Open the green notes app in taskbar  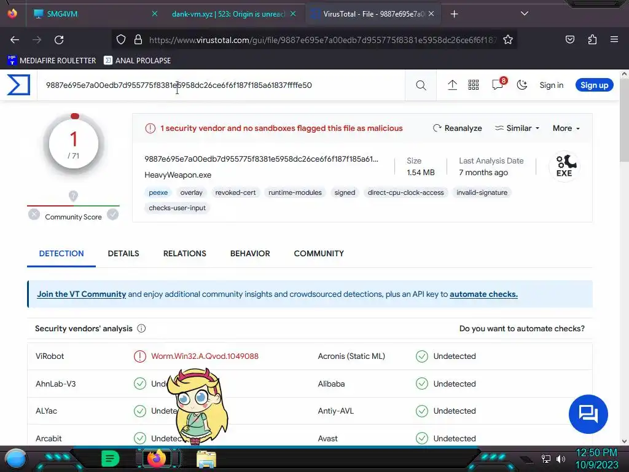tap(111, 458)
